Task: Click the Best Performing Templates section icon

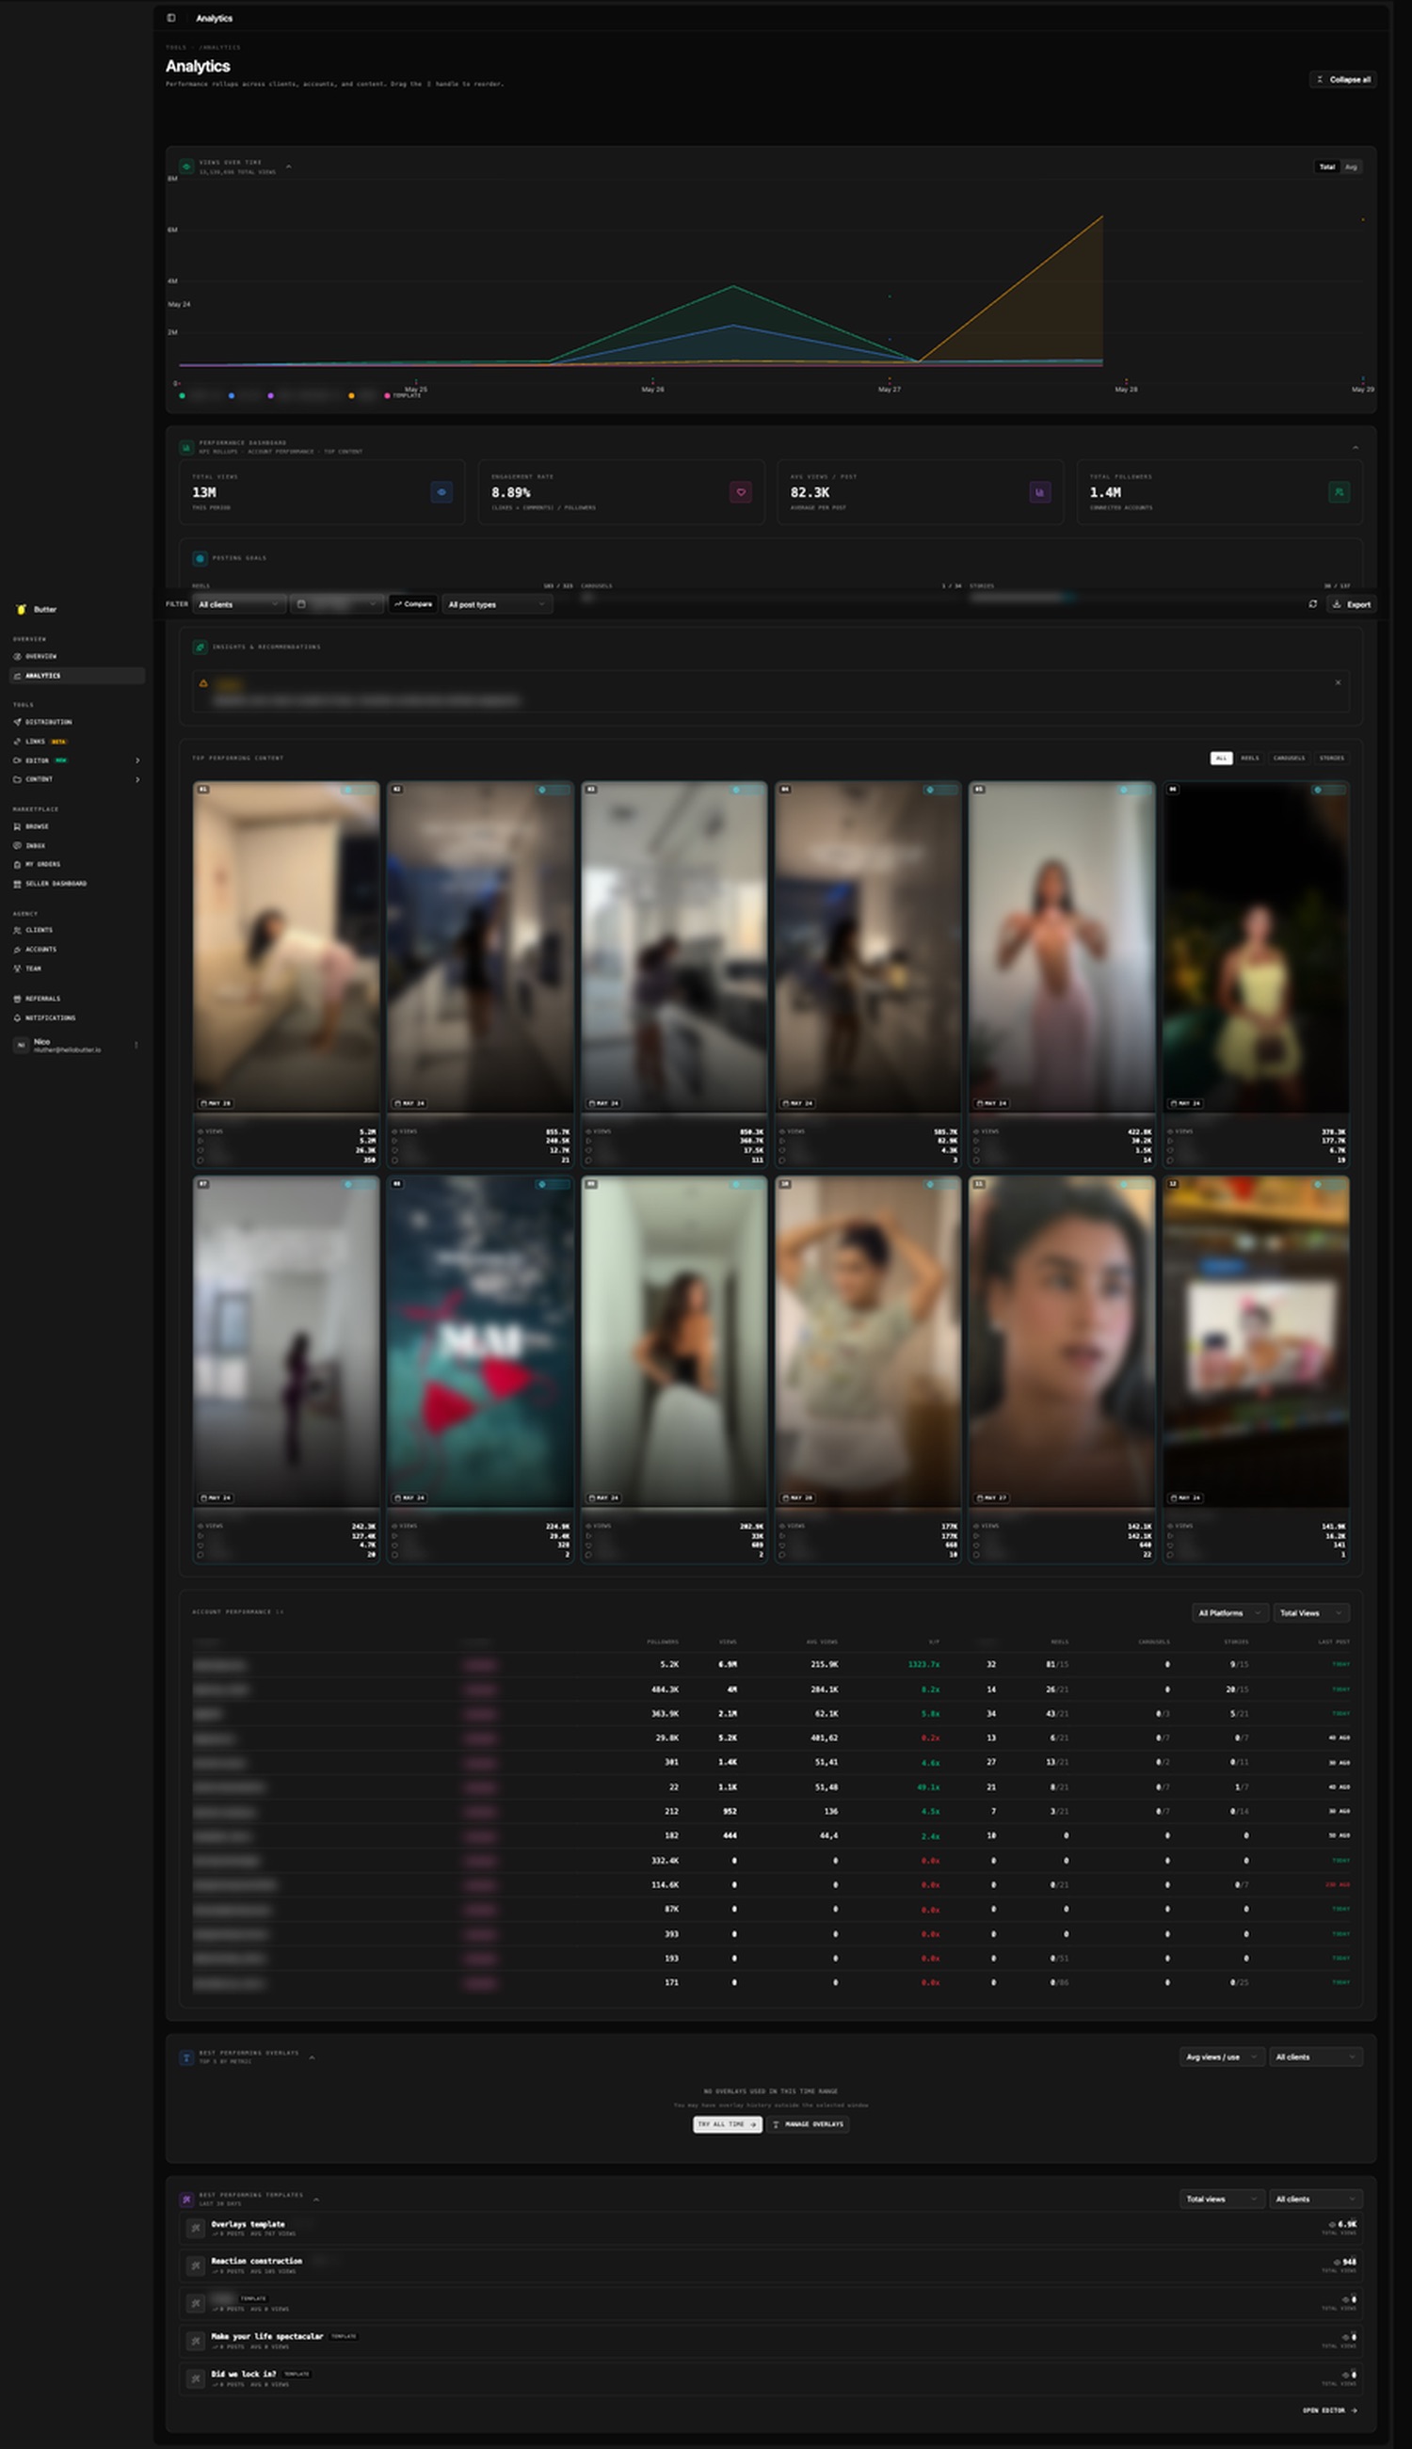Action: tap(186, 2200)
